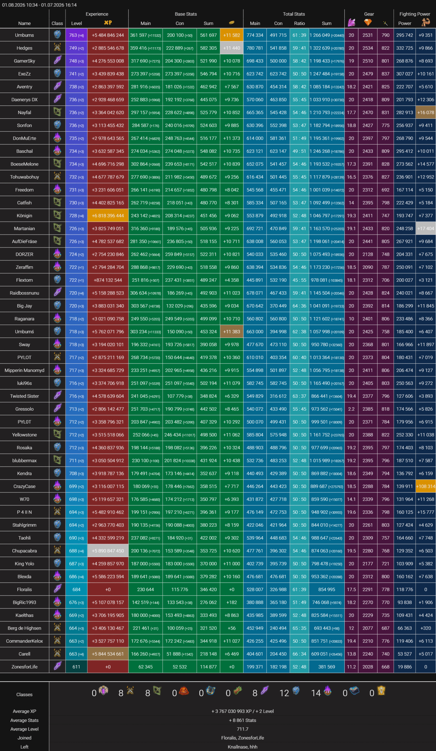Click the date range text at the top left
This screenshot has width=436, height=751.
(39, 5)
